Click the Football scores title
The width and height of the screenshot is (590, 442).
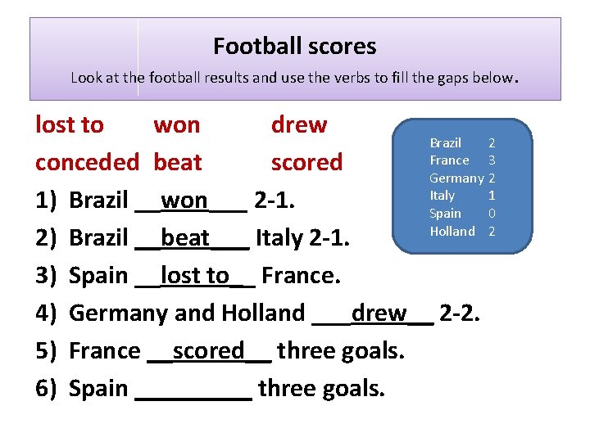294,46
